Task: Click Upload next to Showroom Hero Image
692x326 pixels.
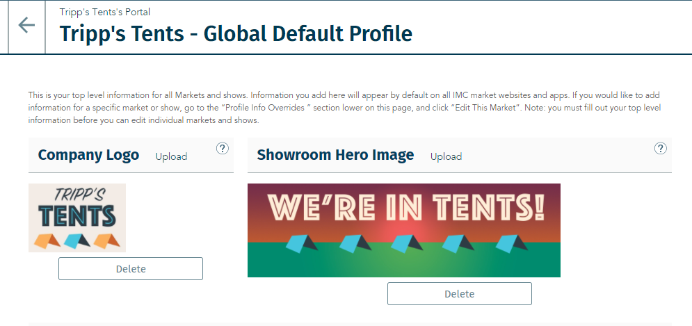Action: point(446,156)
